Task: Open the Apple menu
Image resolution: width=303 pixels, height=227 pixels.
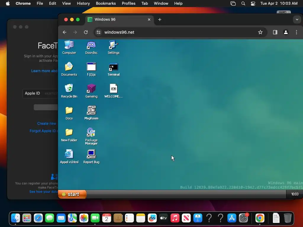Action: 8,4
